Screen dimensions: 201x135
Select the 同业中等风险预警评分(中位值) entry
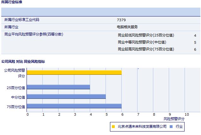(x=142, y=42)
